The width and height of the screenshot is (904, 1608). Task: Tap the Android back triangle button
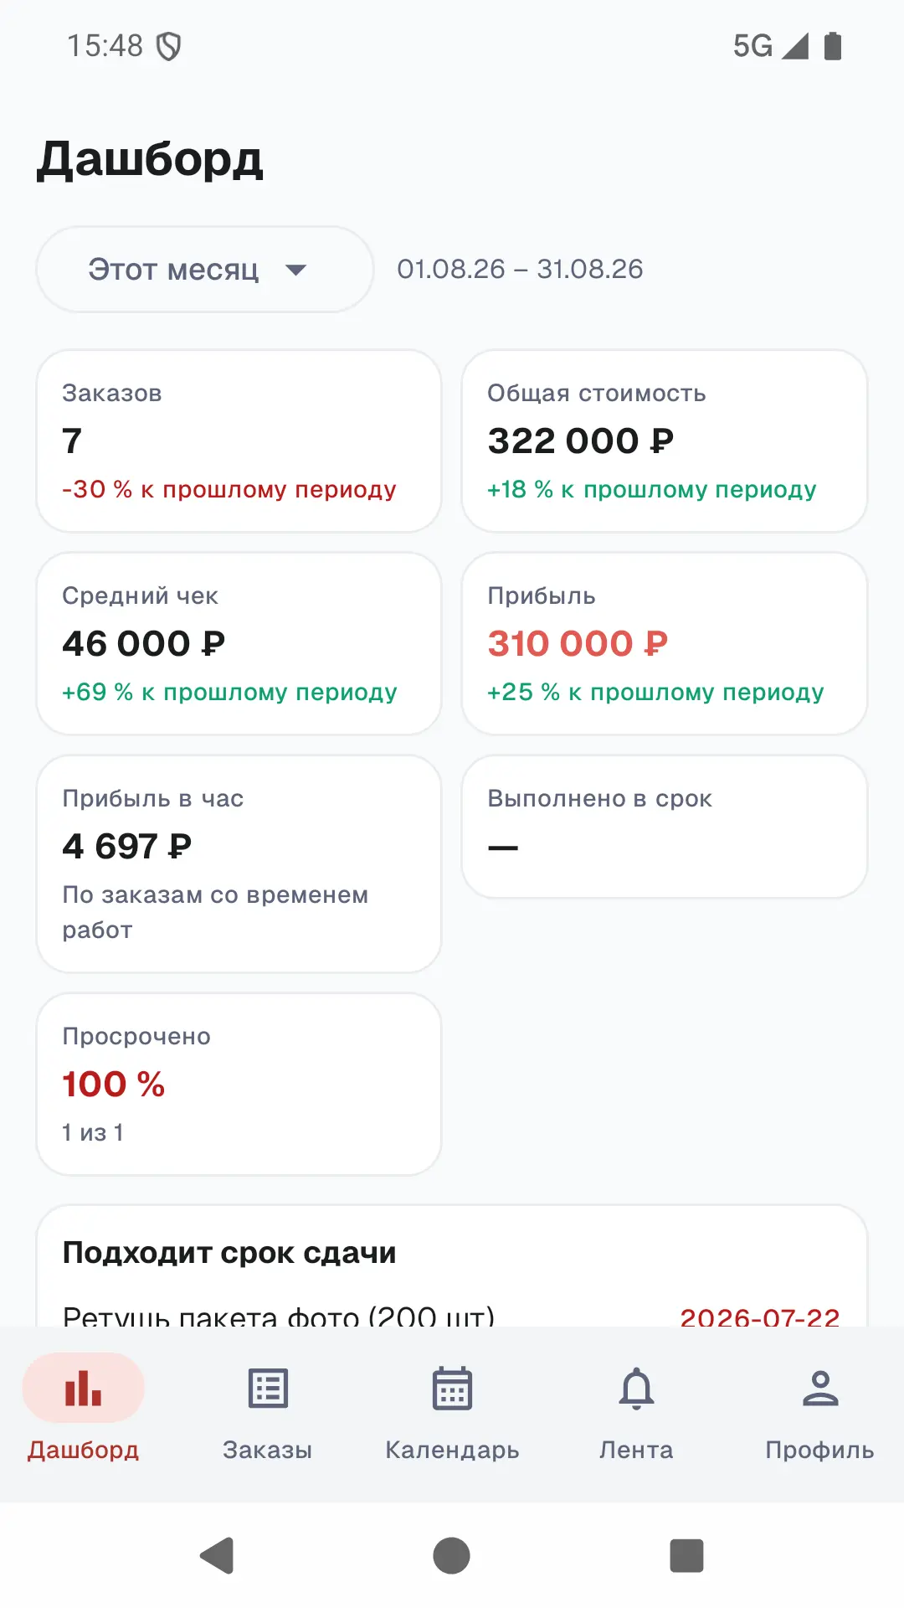[217, 1555]
